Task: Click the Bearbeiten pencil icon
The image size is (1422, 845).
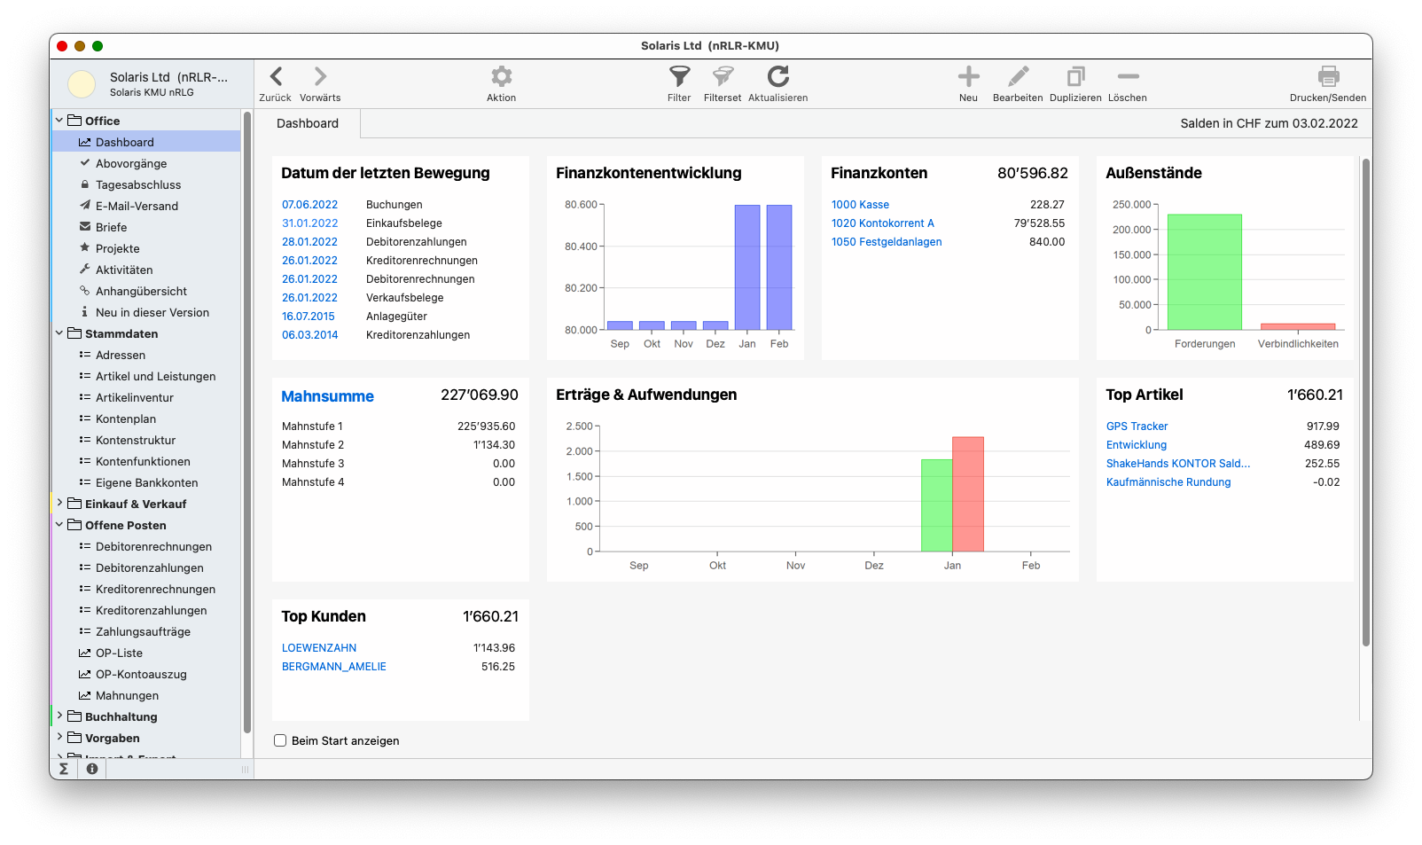Action: [x=1018, y=77]
